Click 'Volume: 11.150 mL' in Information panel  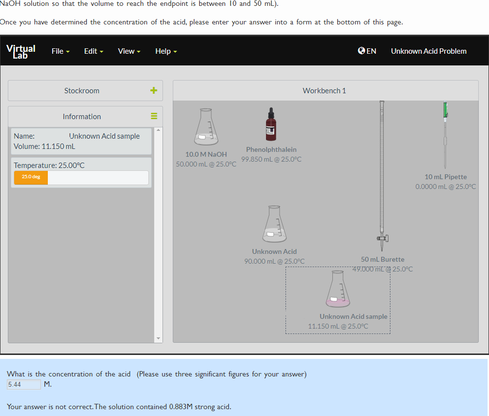coord(44,146)
